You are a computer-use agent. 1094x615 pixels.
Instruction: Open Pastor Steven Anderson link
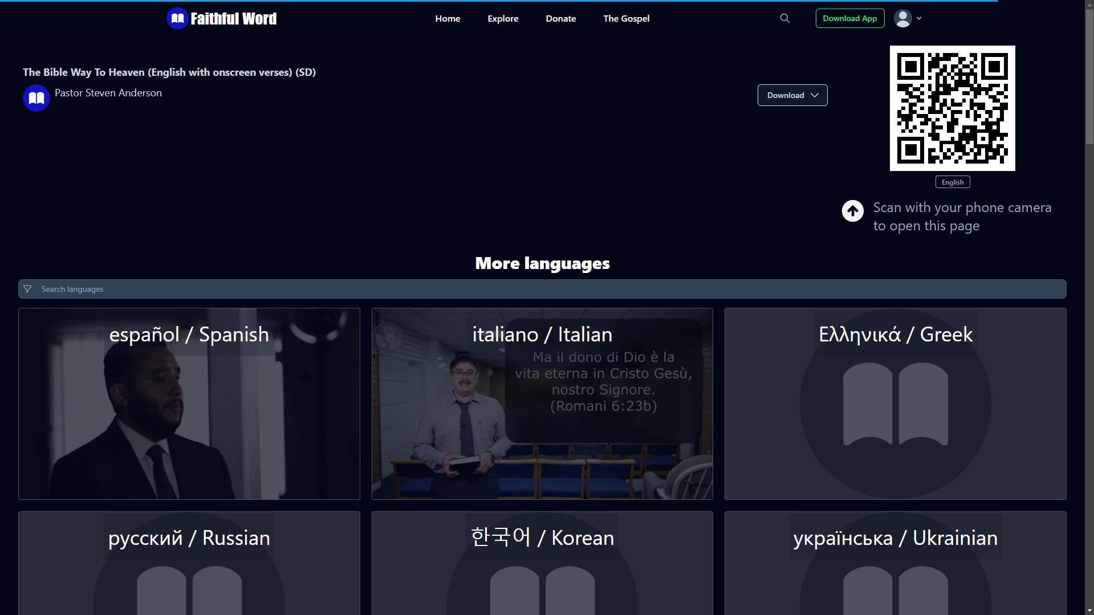pyautogui.click(x=108, y=93)
